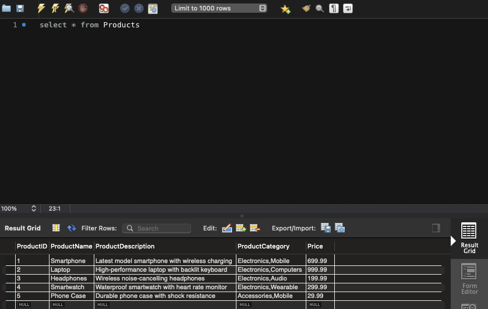Stop the running query
The height and width of the screenshot is (309, 488).
click(x=83, y=8)
